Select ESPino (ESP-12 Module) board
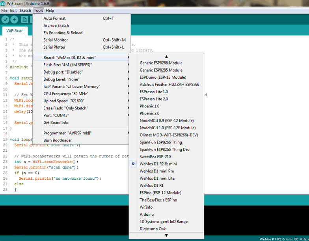 [166, 193]
